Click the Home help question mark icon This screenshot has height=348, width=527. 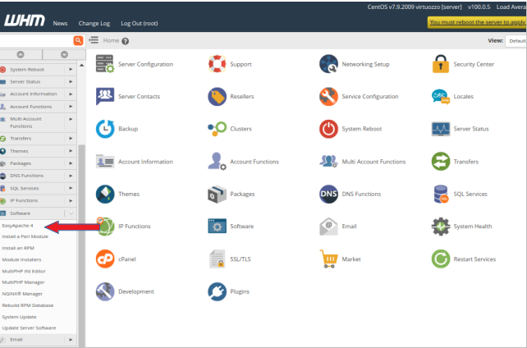126,41
